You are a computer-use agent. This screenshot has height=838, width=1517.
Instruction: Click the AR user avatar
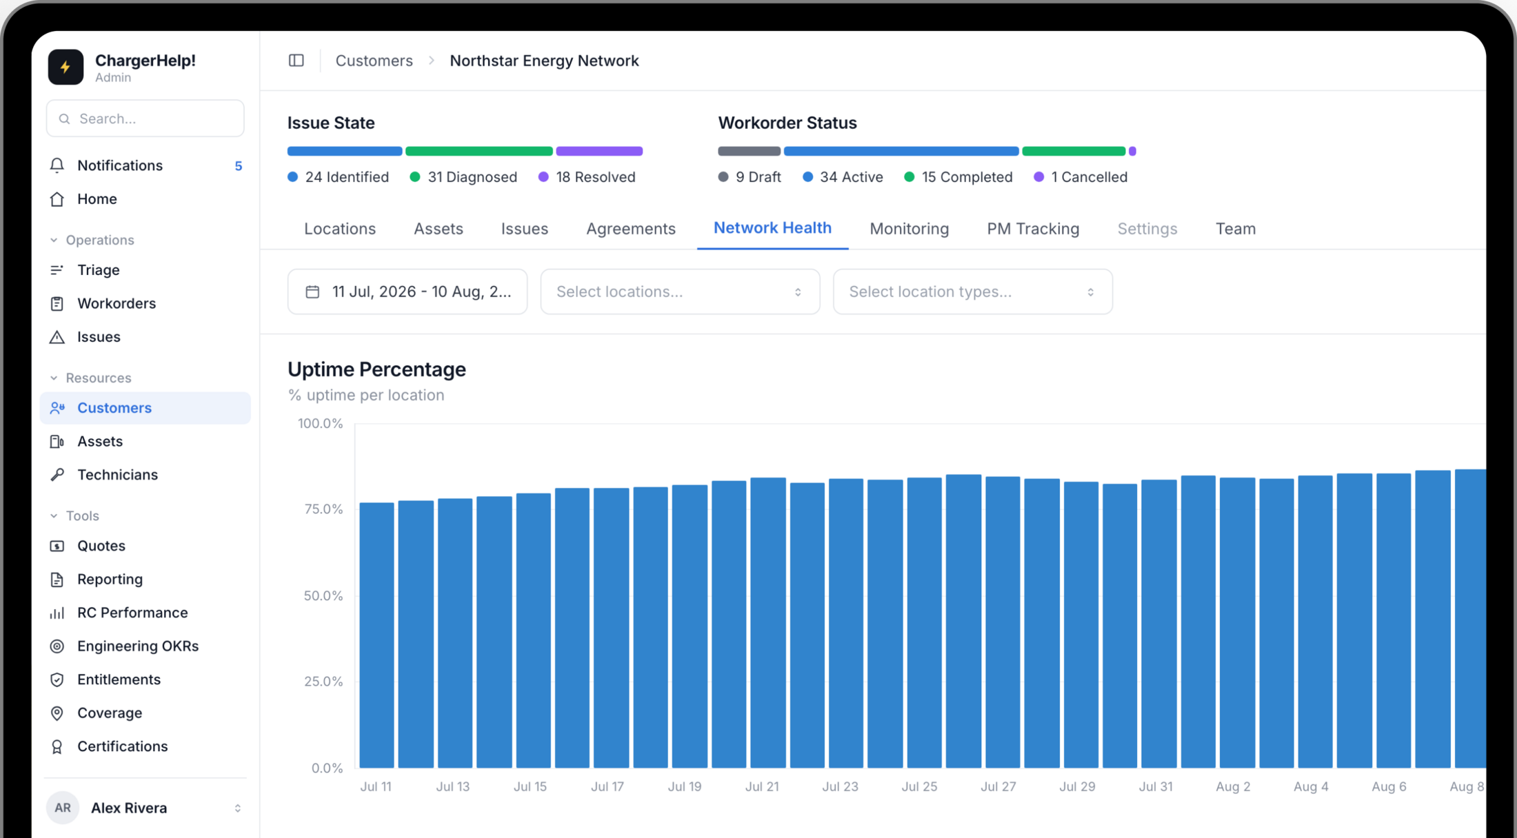[x=63, y=808]
